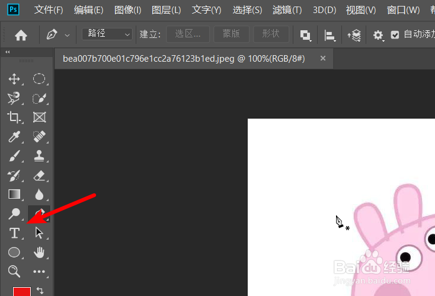Viewport: 435px width, 296px height.
Task: Open the 编辑(E) menu
Action: 88,10
